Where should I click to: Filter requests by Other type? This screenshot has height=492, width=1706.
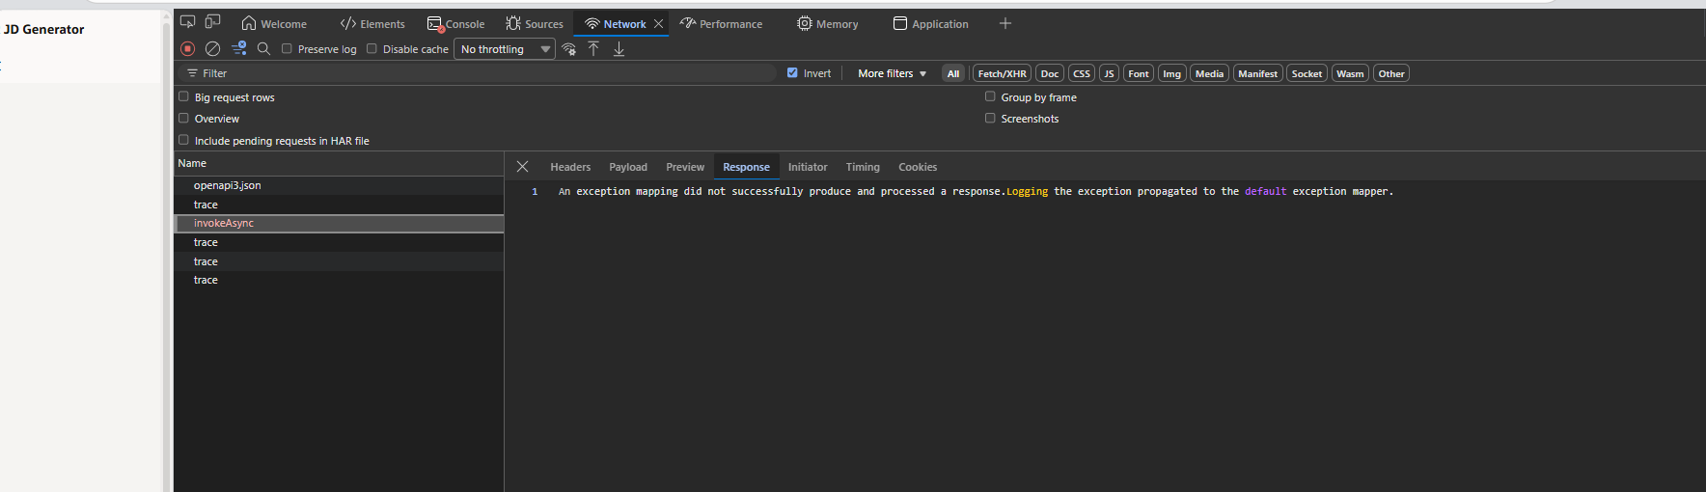(x=1391, y=73)
